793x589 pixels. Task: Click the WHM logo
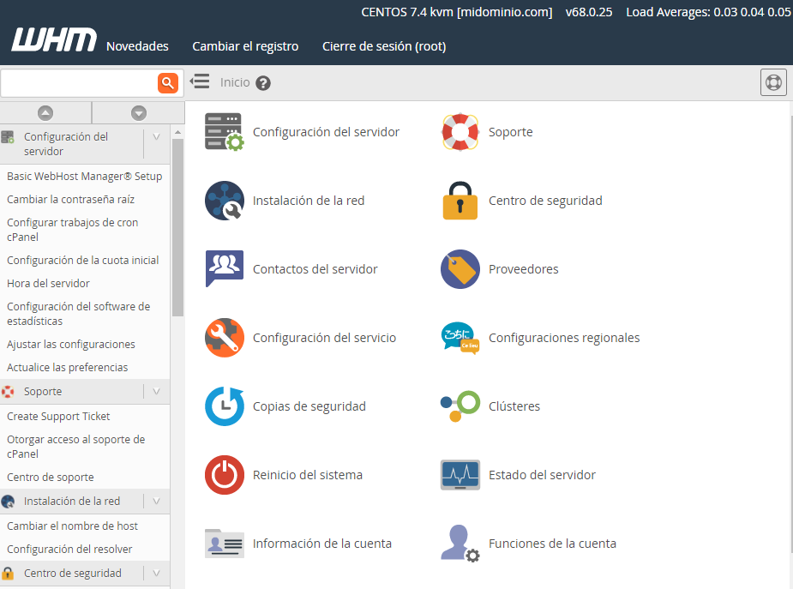pyautogui.click(x=54, y=40)
